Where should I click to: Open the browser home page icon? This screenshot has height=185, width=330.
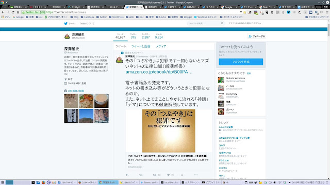coord(18,12)
